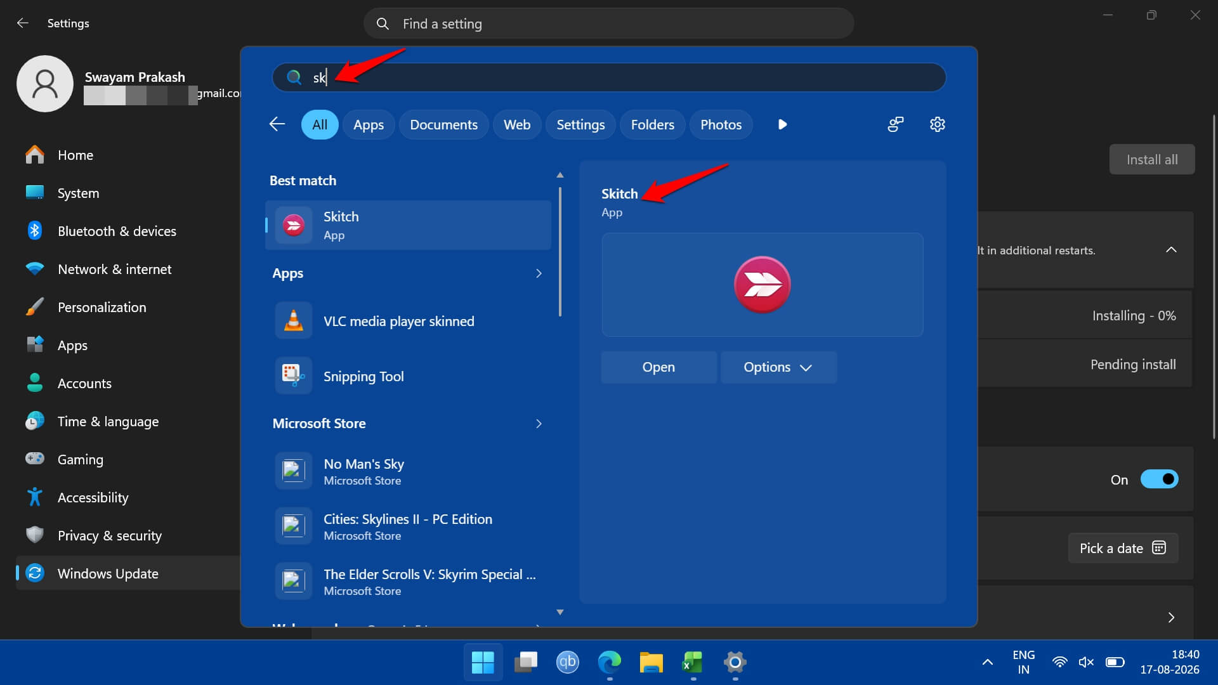Open Accessibility settings
Image resolution: width=1218 pixels, height=685 pixels.
[128, 498]
